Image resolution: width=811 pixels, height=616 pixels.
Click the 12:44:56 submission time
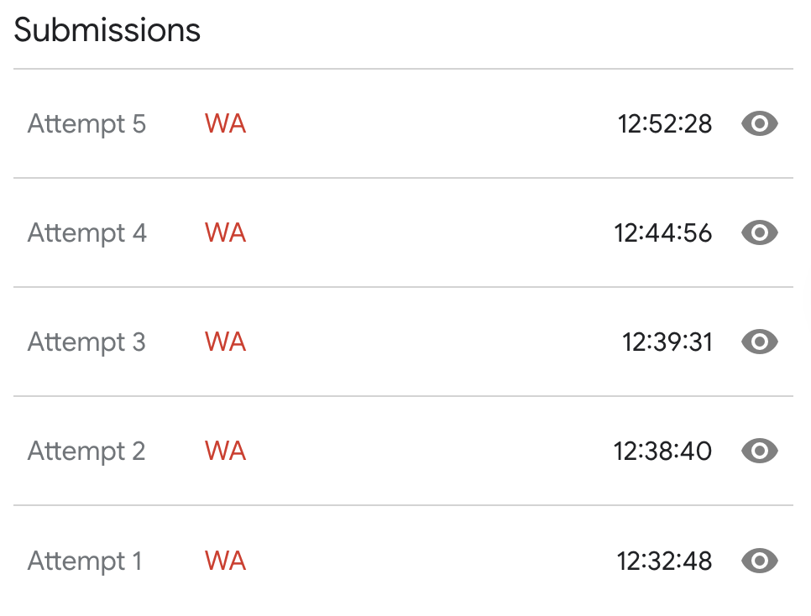click(x=663, y=233)
